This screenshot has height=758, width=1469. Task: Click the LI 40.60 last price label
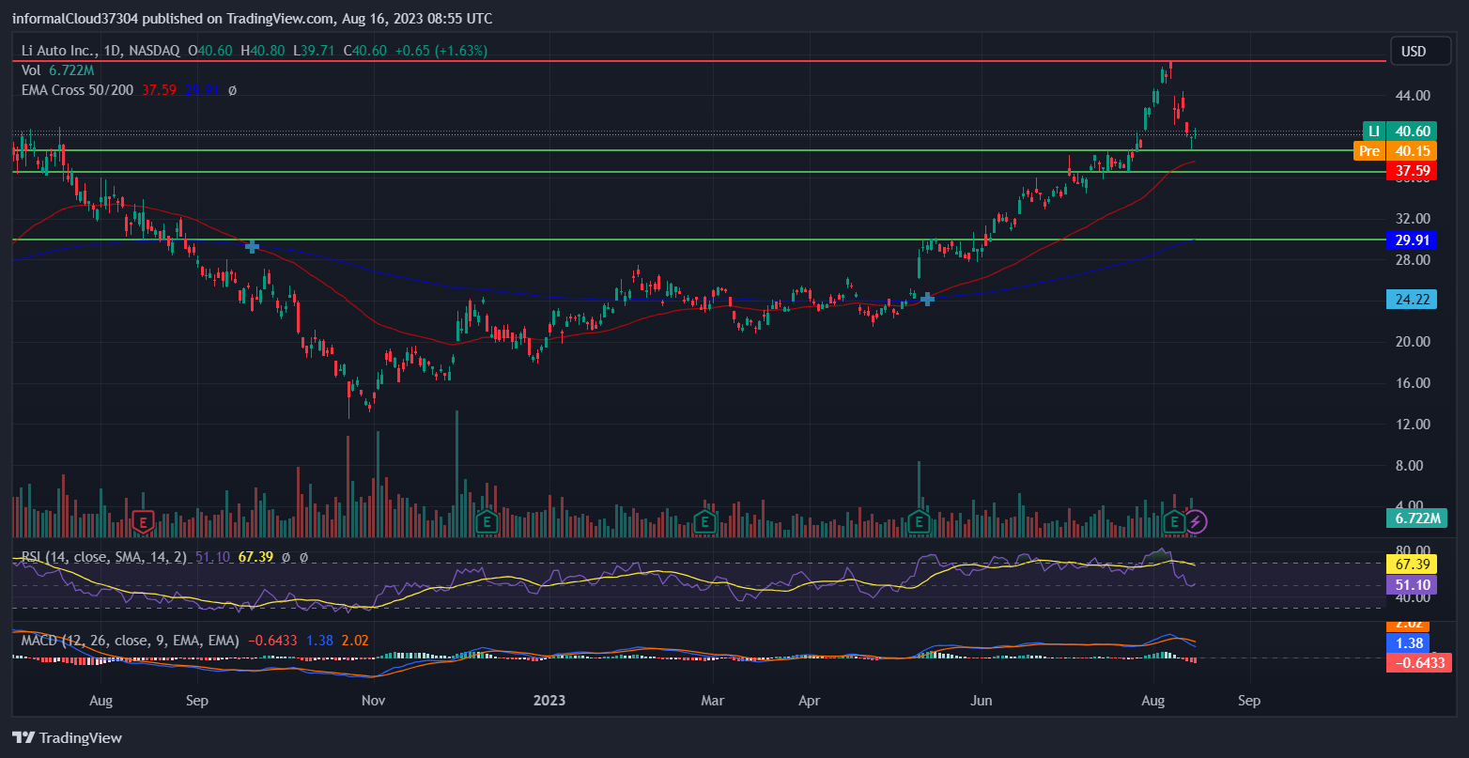coord(1399,131)
